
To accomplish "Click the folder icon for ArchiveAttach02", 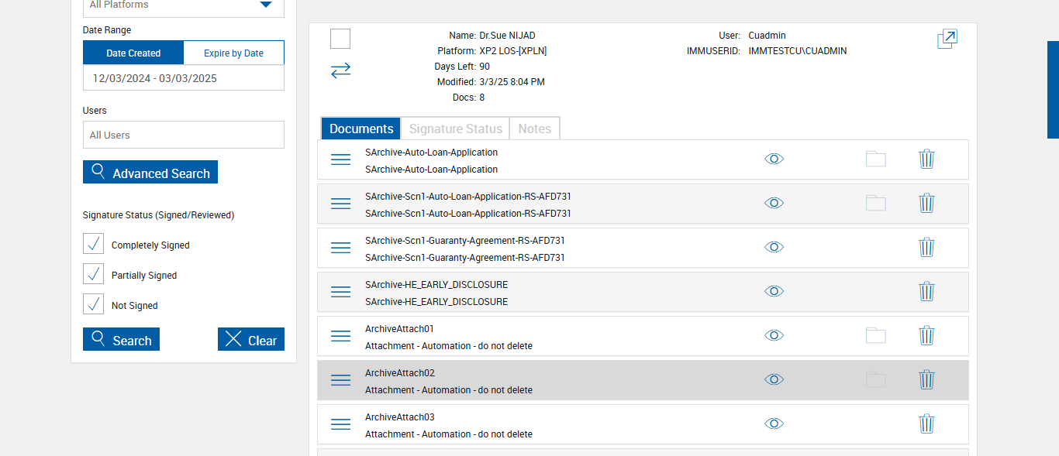I will (x=875, y=379).
